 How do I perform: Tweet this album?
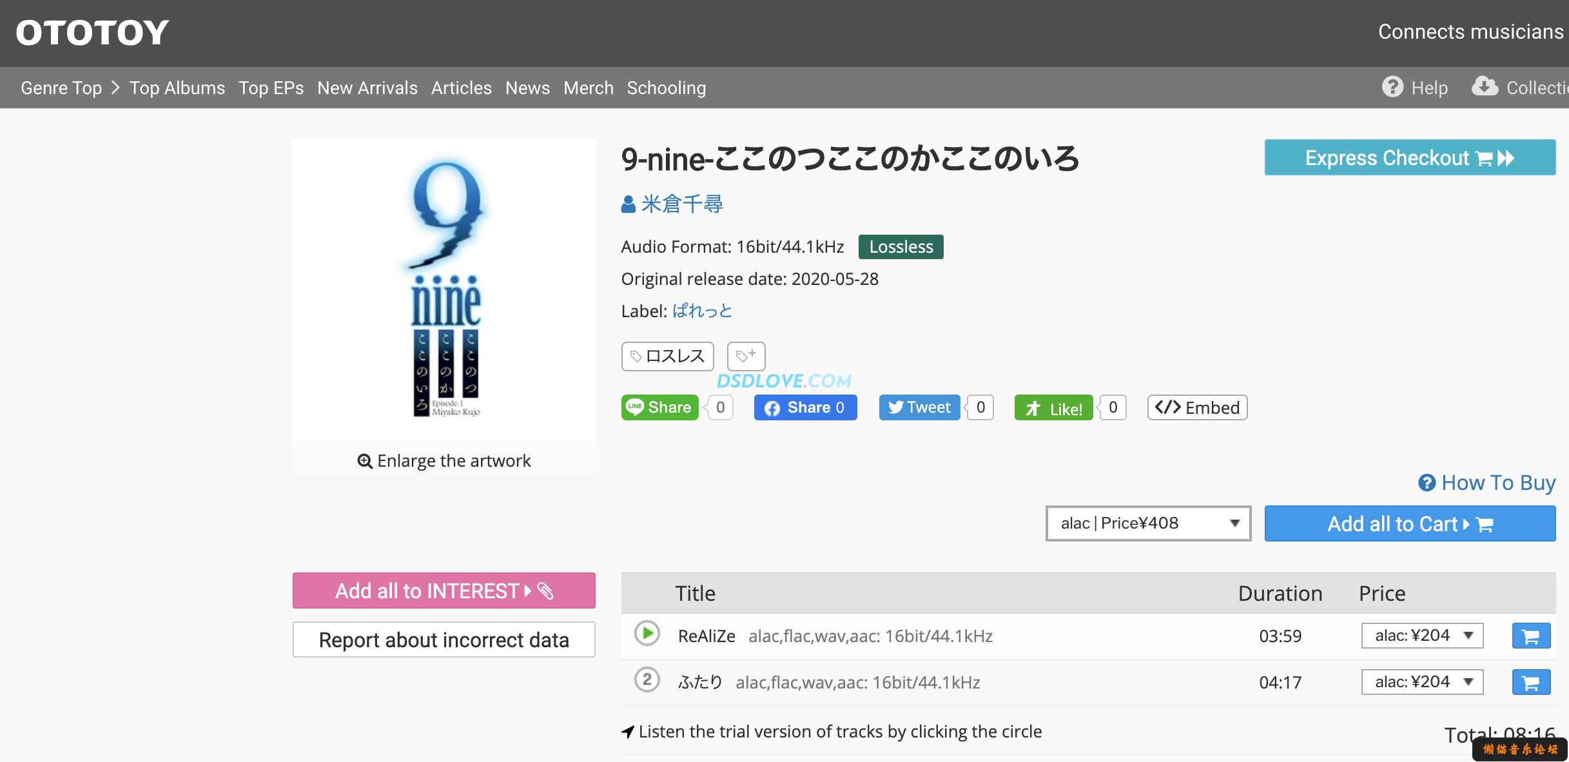point(919,407)
